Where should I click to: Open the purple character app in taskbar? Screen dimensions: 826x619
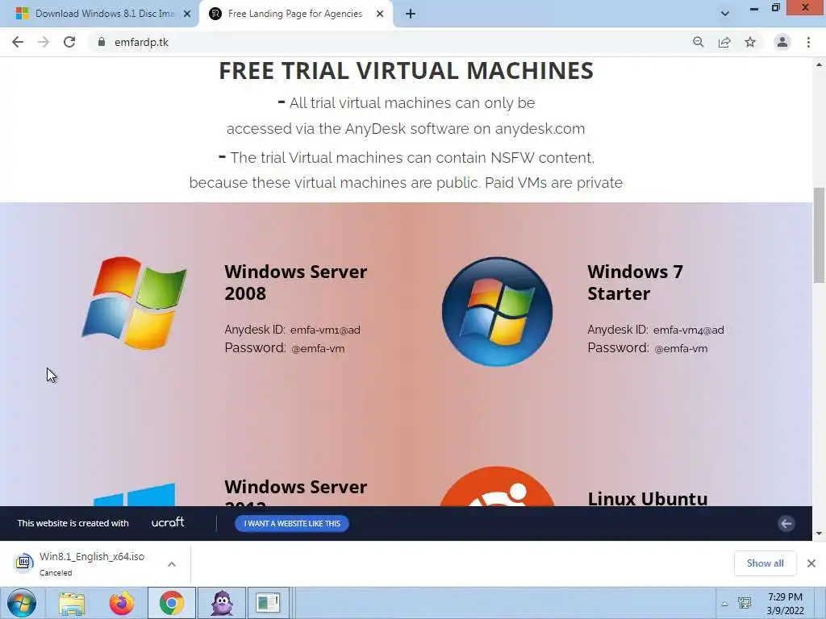(x=222, y=603)
